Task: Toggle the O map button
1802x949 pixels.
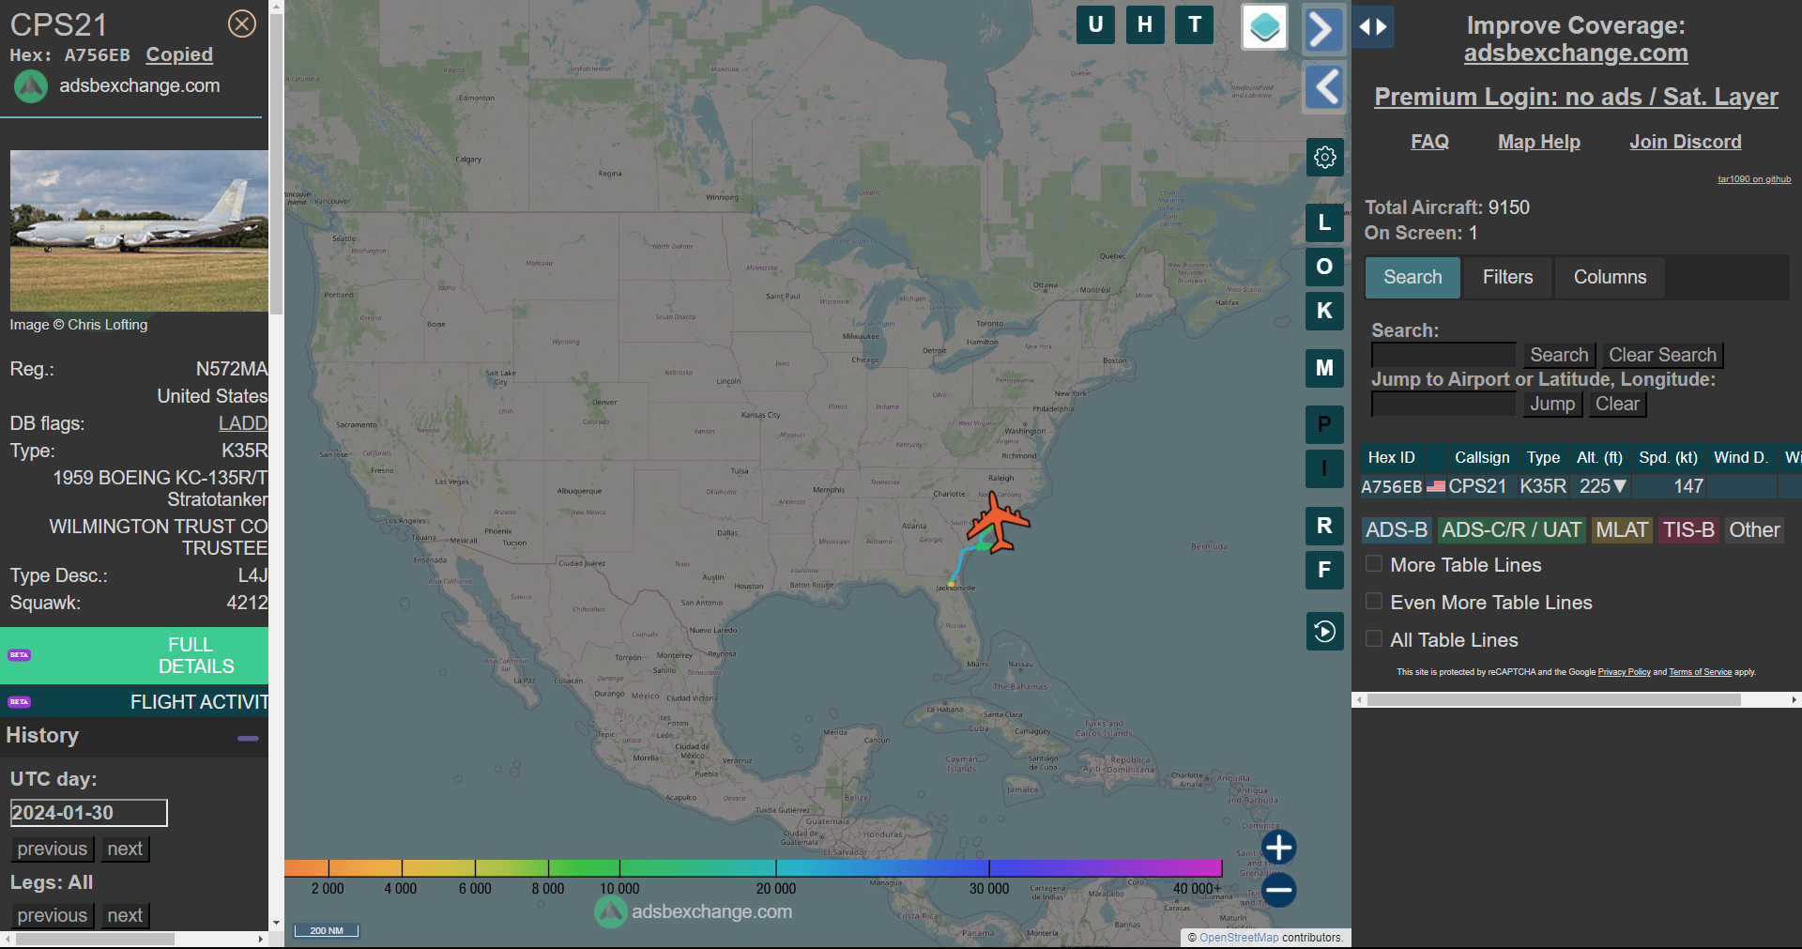Action: [1325, 267]
